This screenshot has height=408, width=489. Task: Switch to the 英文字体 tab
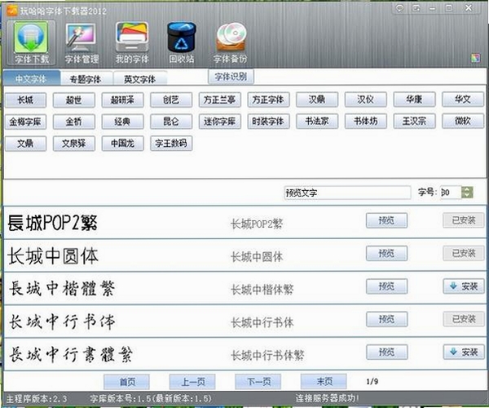pyautogui.click(x=139, y=79)
